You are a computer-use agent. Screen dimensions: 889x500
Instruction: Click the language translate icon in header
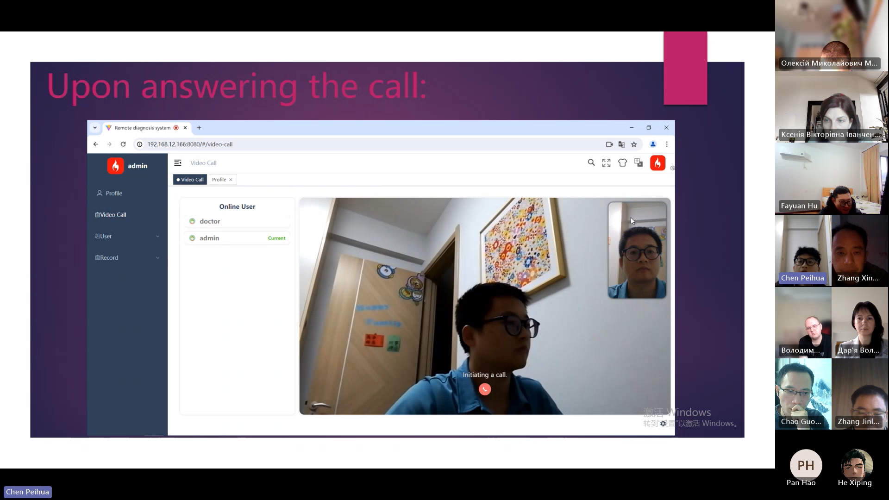[639, 163]
